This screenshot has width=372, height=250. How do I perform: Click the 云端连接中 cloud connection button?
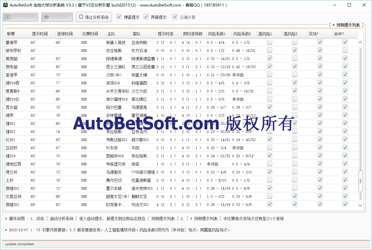(x=57, y=17)
